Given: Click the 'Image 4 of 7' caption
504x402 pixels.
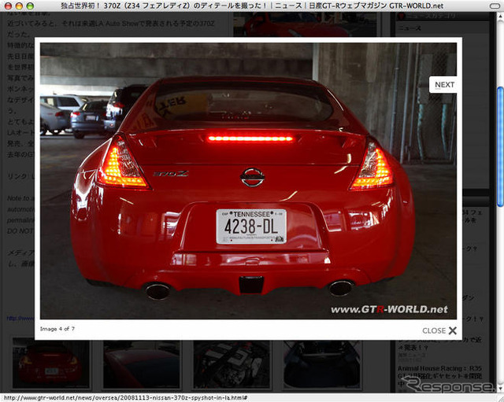Looking at the screenshot, I should [x=57, y=329].
